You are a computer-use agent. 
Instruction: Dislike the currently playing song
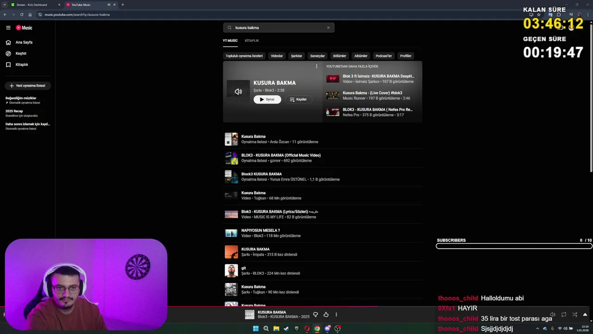pyautogui.click(x=315, y=315)
